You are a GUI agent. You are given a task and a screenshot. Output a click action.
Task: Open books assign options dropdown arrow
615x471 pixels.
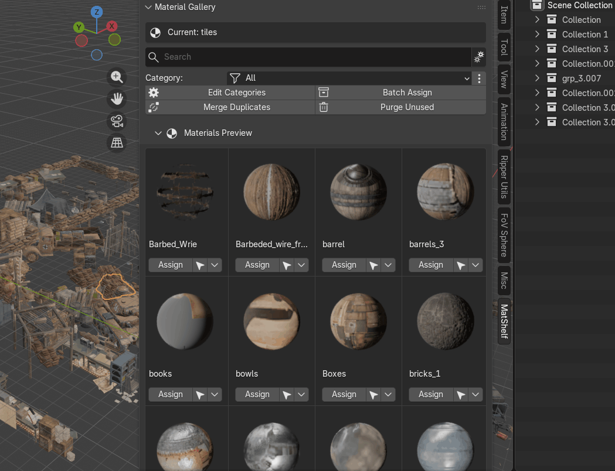(x=215, y=395)
